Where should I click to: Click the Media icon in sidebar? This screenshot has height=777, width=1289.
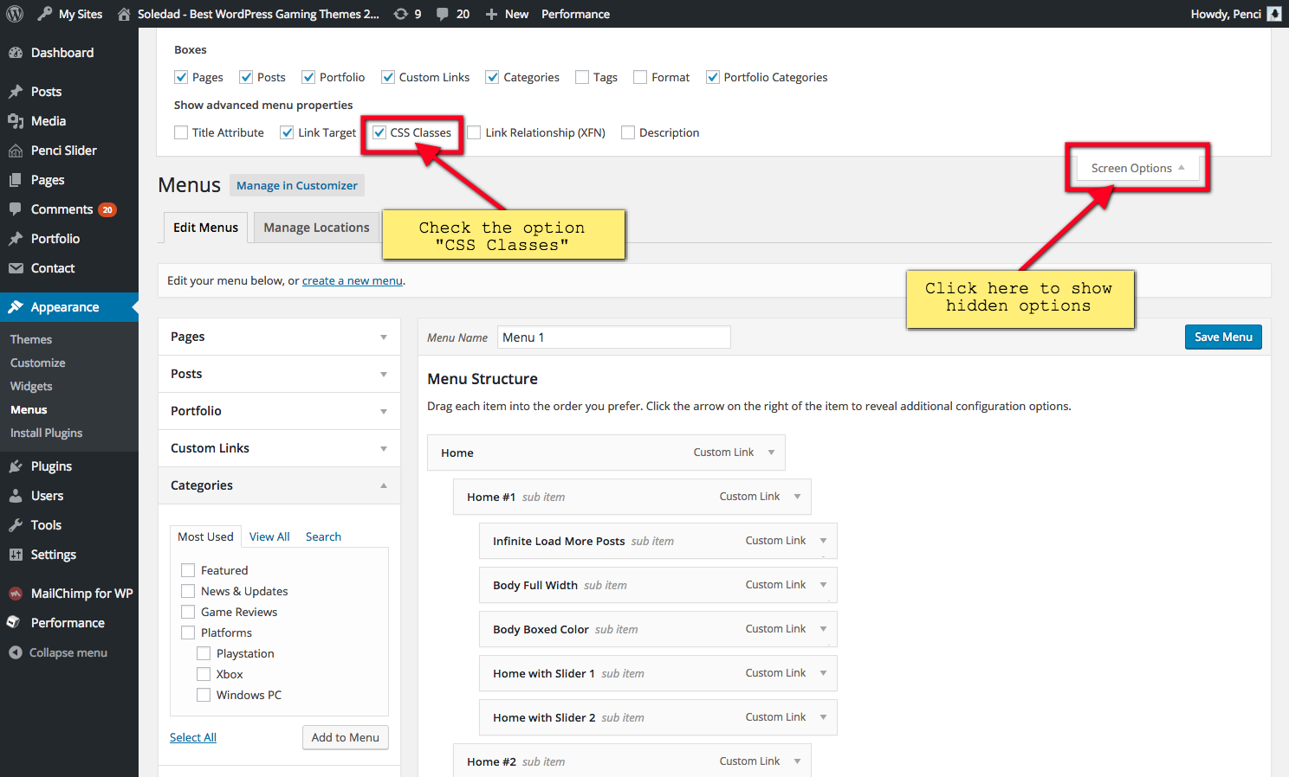click(16, 121)
